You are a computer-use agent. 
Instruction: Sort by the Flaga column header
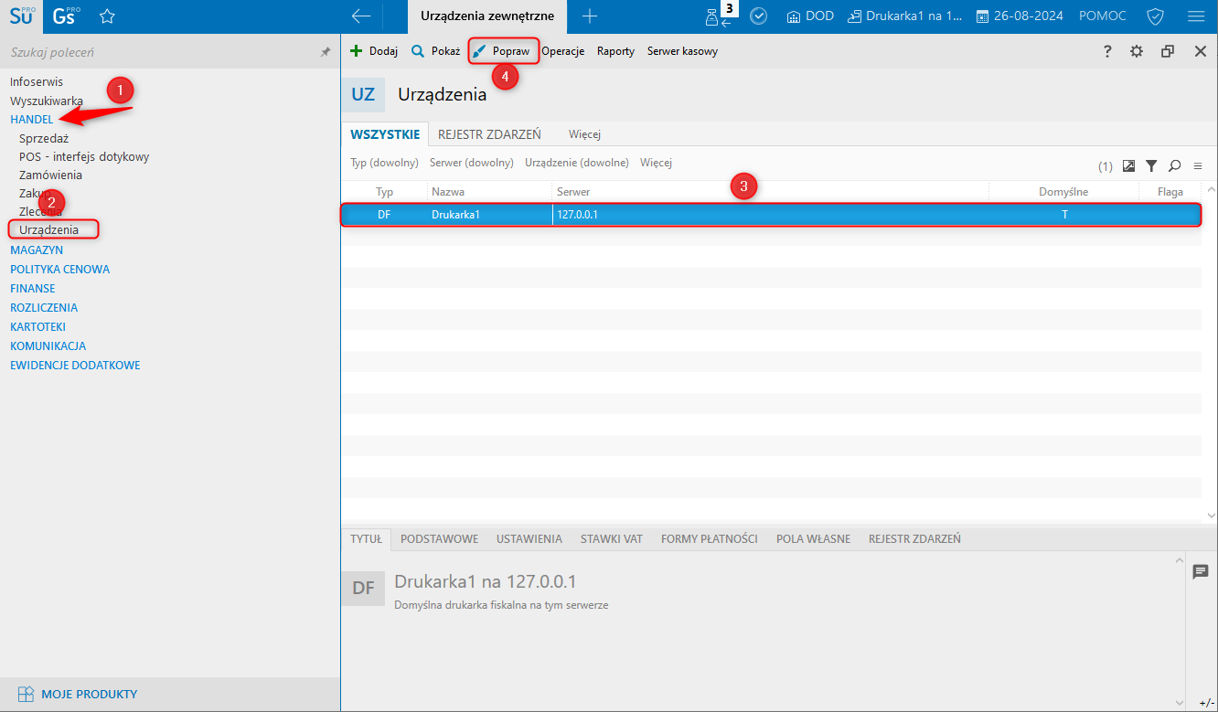coord(1170,192)
